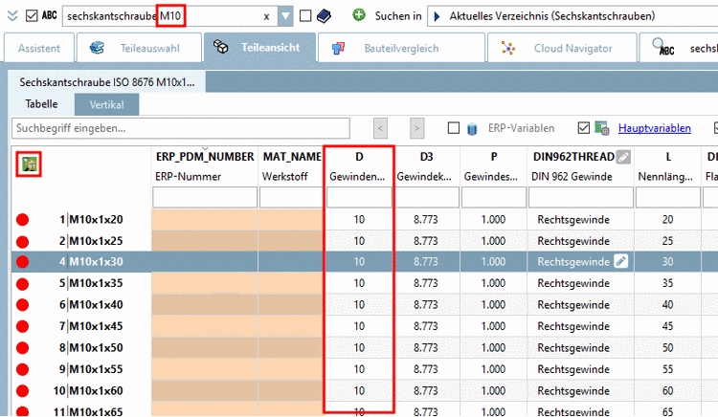Click the green table icon in header corner
The height and width of the screenshot is (417, 718).
point(30,164)
